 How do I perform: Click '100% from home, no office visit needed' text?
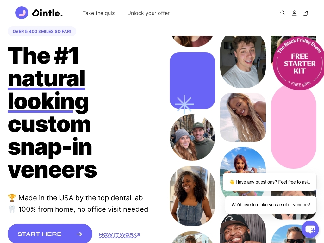point(83,209)
